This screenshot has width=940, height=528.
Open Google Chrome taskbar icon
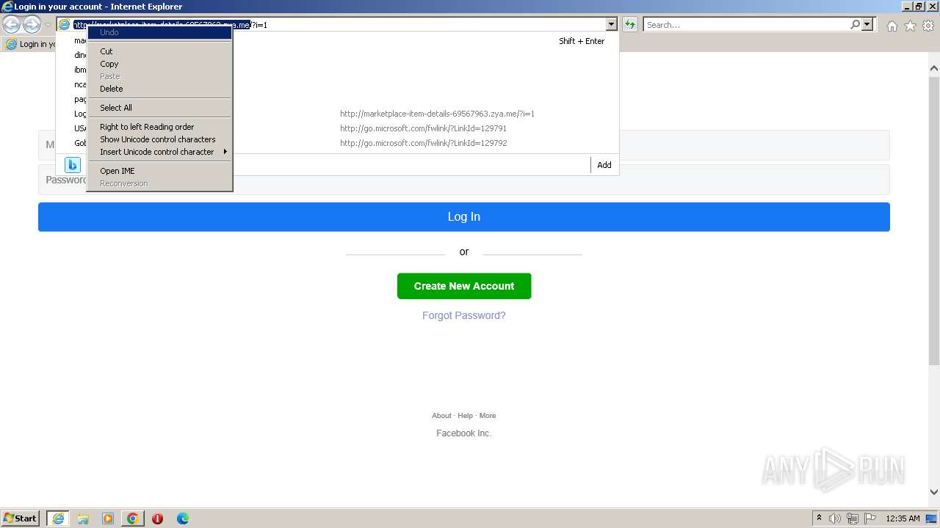pyautogui.click(x=133, y=518)
